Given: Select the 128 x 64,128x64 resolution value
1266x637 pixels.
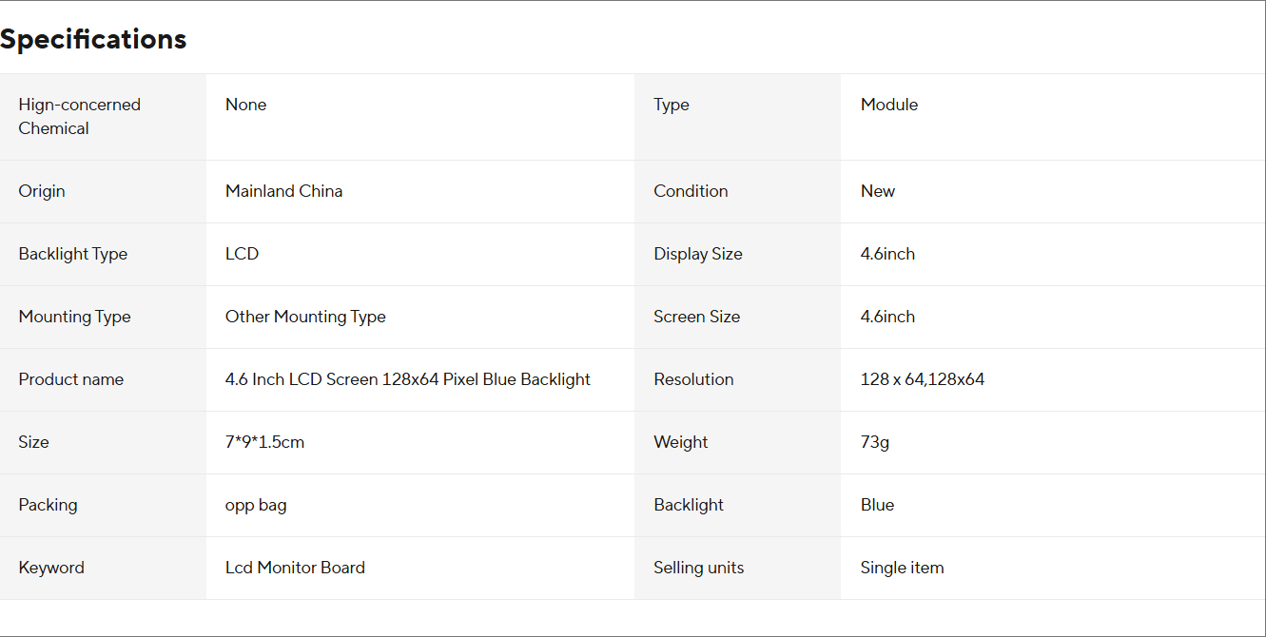Looking at the screenshot, I should click(x=922, y=379).
